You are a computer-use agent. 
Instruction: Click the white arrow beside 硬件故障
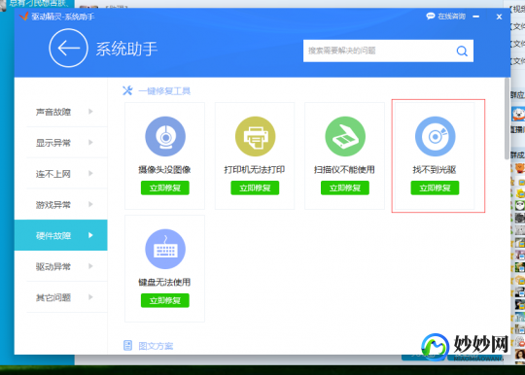pyautogui.click(x=90, y=235)
